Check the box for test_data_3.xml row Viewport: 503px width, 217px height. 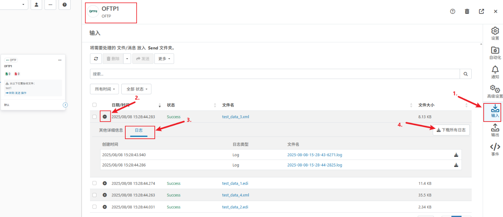tap(95, 117)
